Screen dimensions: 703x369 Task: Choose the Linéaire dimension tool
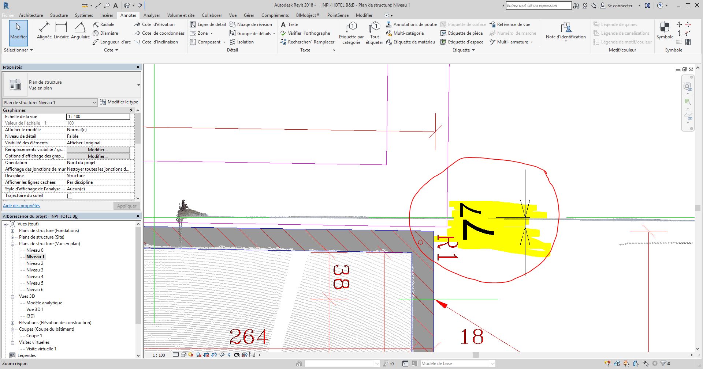(61, 30)
